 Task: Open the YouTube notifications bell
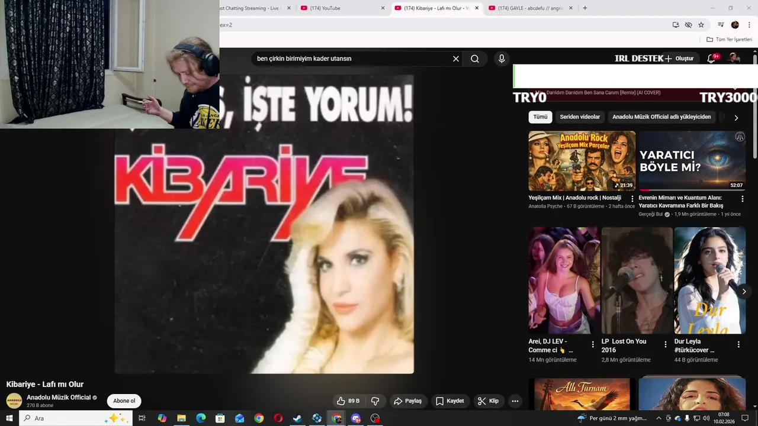pyautogui.click(x=711, y=59)
